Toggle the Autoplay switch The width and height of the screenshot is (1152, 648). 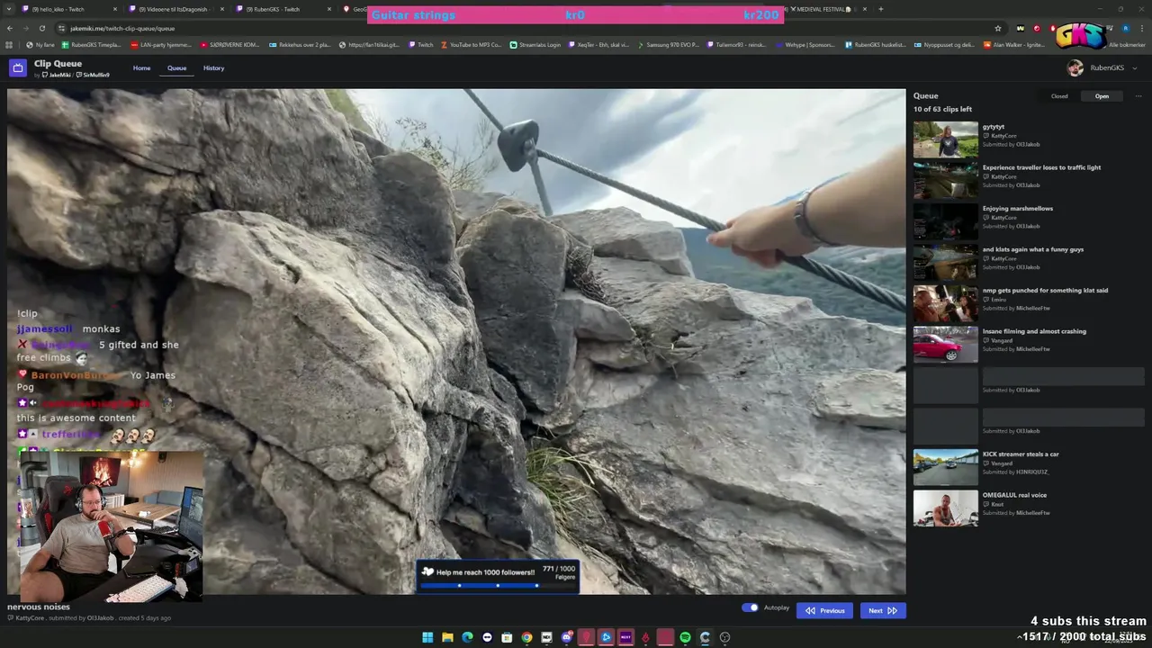click(x=750, y=607)
